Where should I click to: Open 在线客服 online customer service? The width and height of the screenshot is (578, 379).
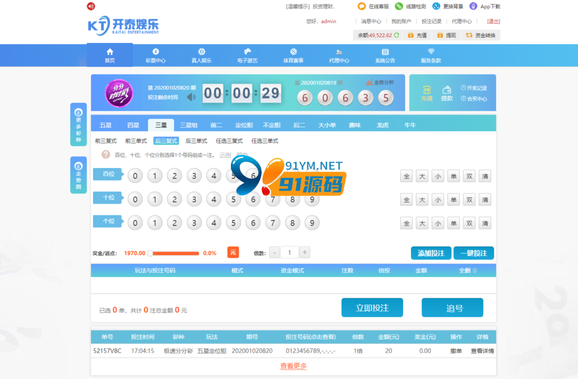tap(362, 6)
